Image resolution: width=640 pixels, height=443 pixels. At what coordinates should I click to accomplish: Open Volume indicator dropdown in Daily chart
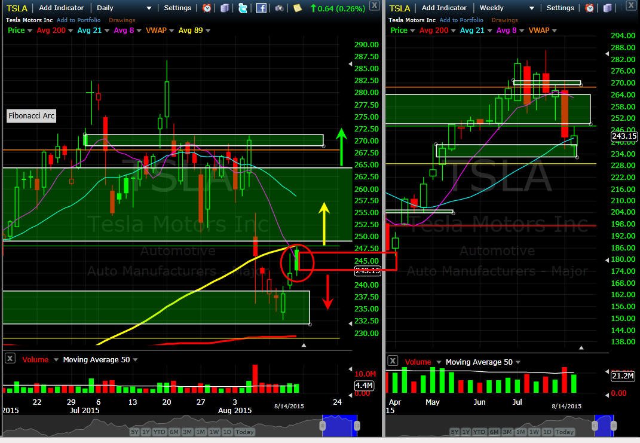click(56, 360)
